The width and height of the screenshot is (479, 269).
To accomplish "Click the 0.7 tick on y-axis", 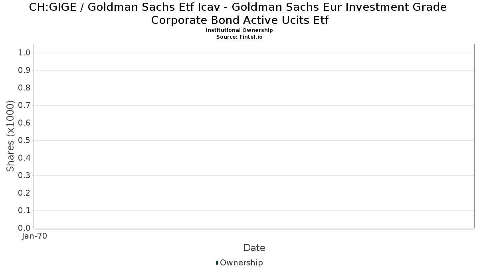I will pyautogui.click(x=24, y=106).
